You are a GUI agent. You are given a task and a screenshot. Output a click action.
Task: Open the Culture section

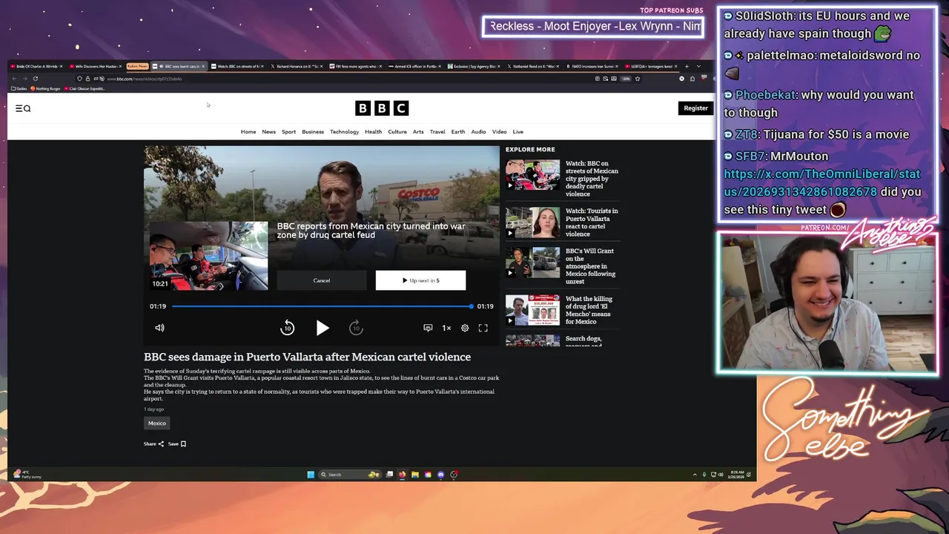(397, 132)
